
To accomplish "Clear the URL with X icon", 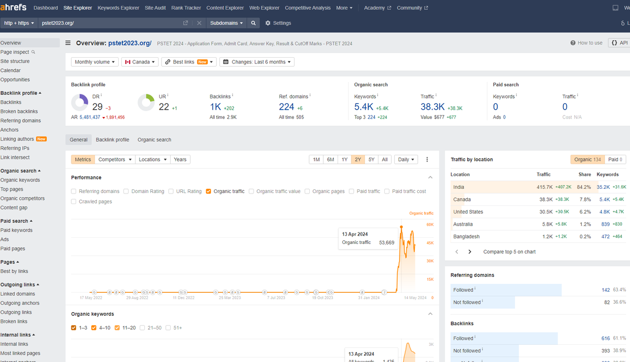I will point(199,23).
